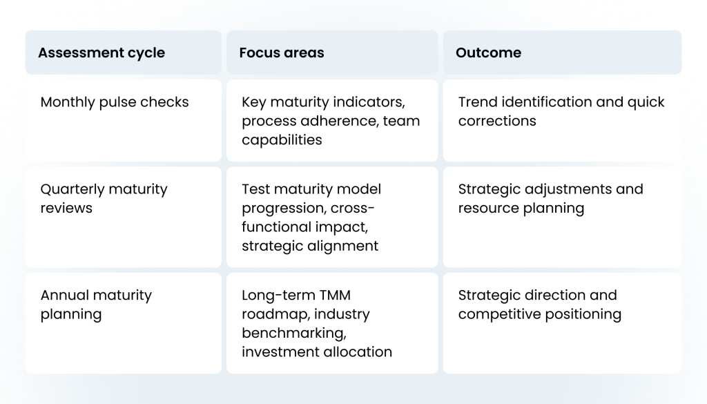Screen dimensions: 707x404
Task: Select the Quarterly maturity reviews cell
Action: (123, 217)
